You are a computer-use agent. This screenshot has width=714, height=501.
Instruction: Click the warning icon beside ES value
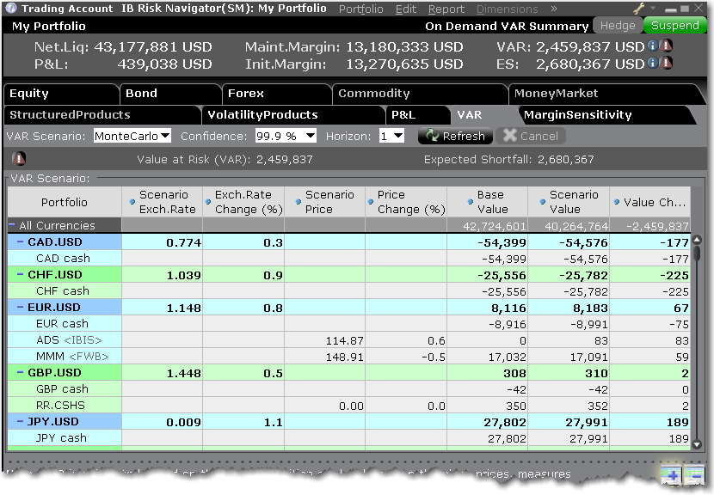(667, 64)
